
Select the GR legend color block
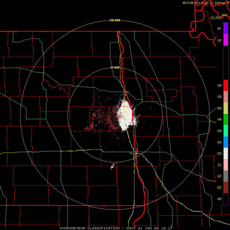pos(226,97)
